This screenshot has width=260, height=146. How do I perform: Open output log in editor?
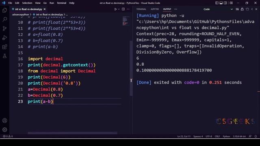247,9
